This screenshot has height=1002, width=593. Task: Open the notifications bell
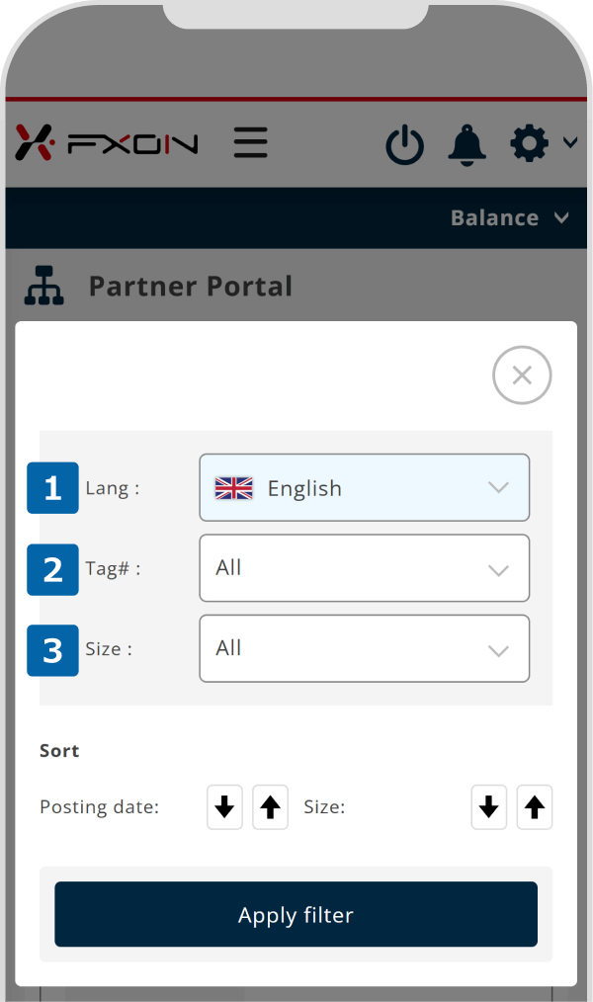click(467, 144)
